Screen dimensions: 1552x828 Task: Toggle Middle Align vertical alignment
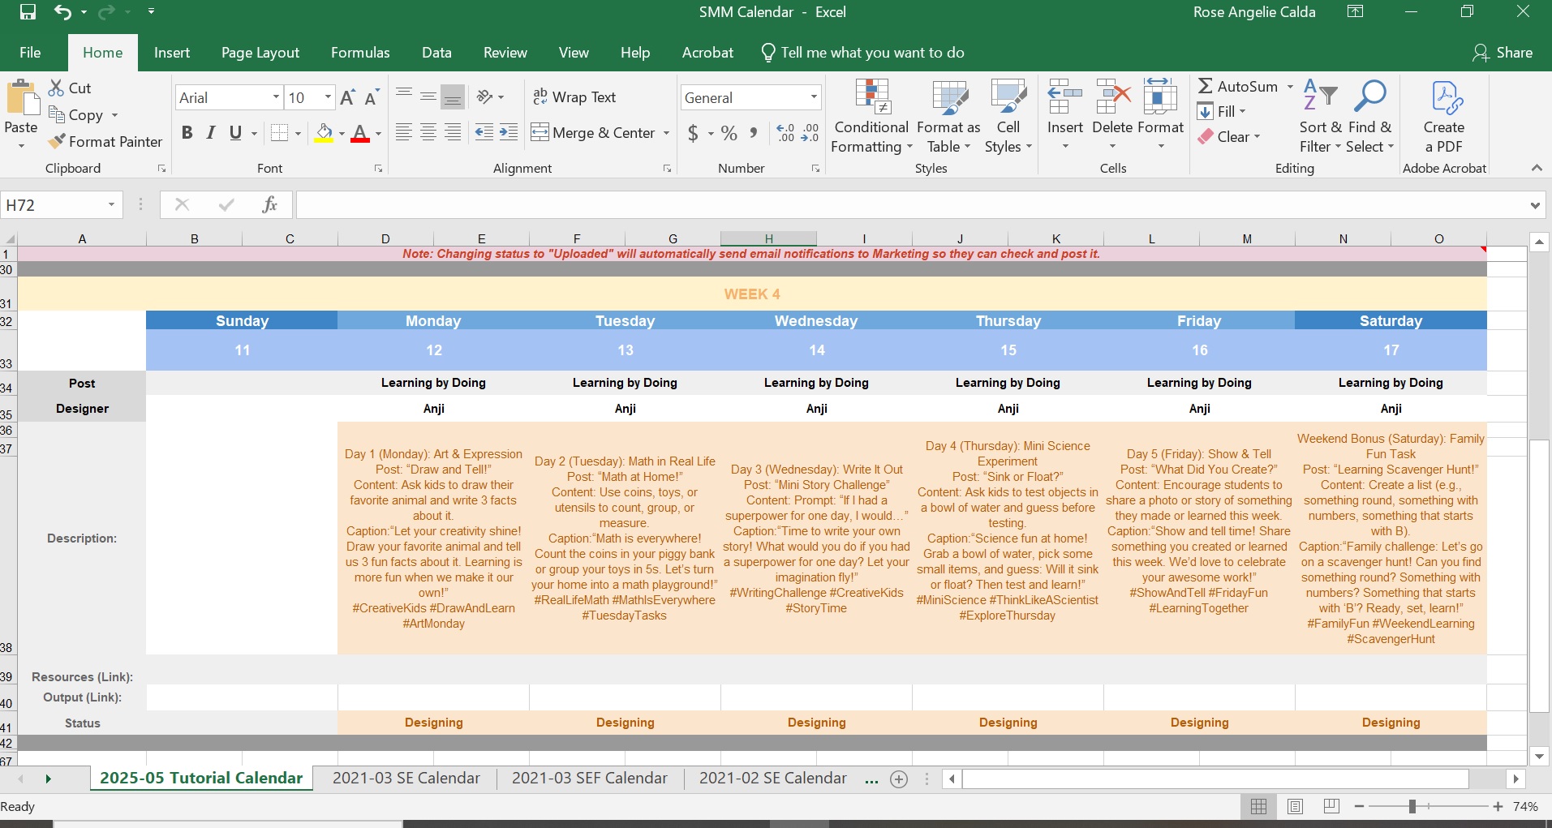[x=428, y=97]
